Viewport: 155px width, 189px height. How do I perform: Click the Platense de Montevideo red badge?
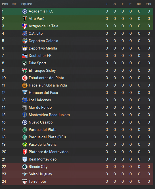(x=25, y=152)
